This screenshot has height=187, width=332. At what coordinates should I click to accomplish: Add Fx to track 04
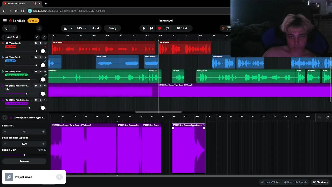click(8, 89)
